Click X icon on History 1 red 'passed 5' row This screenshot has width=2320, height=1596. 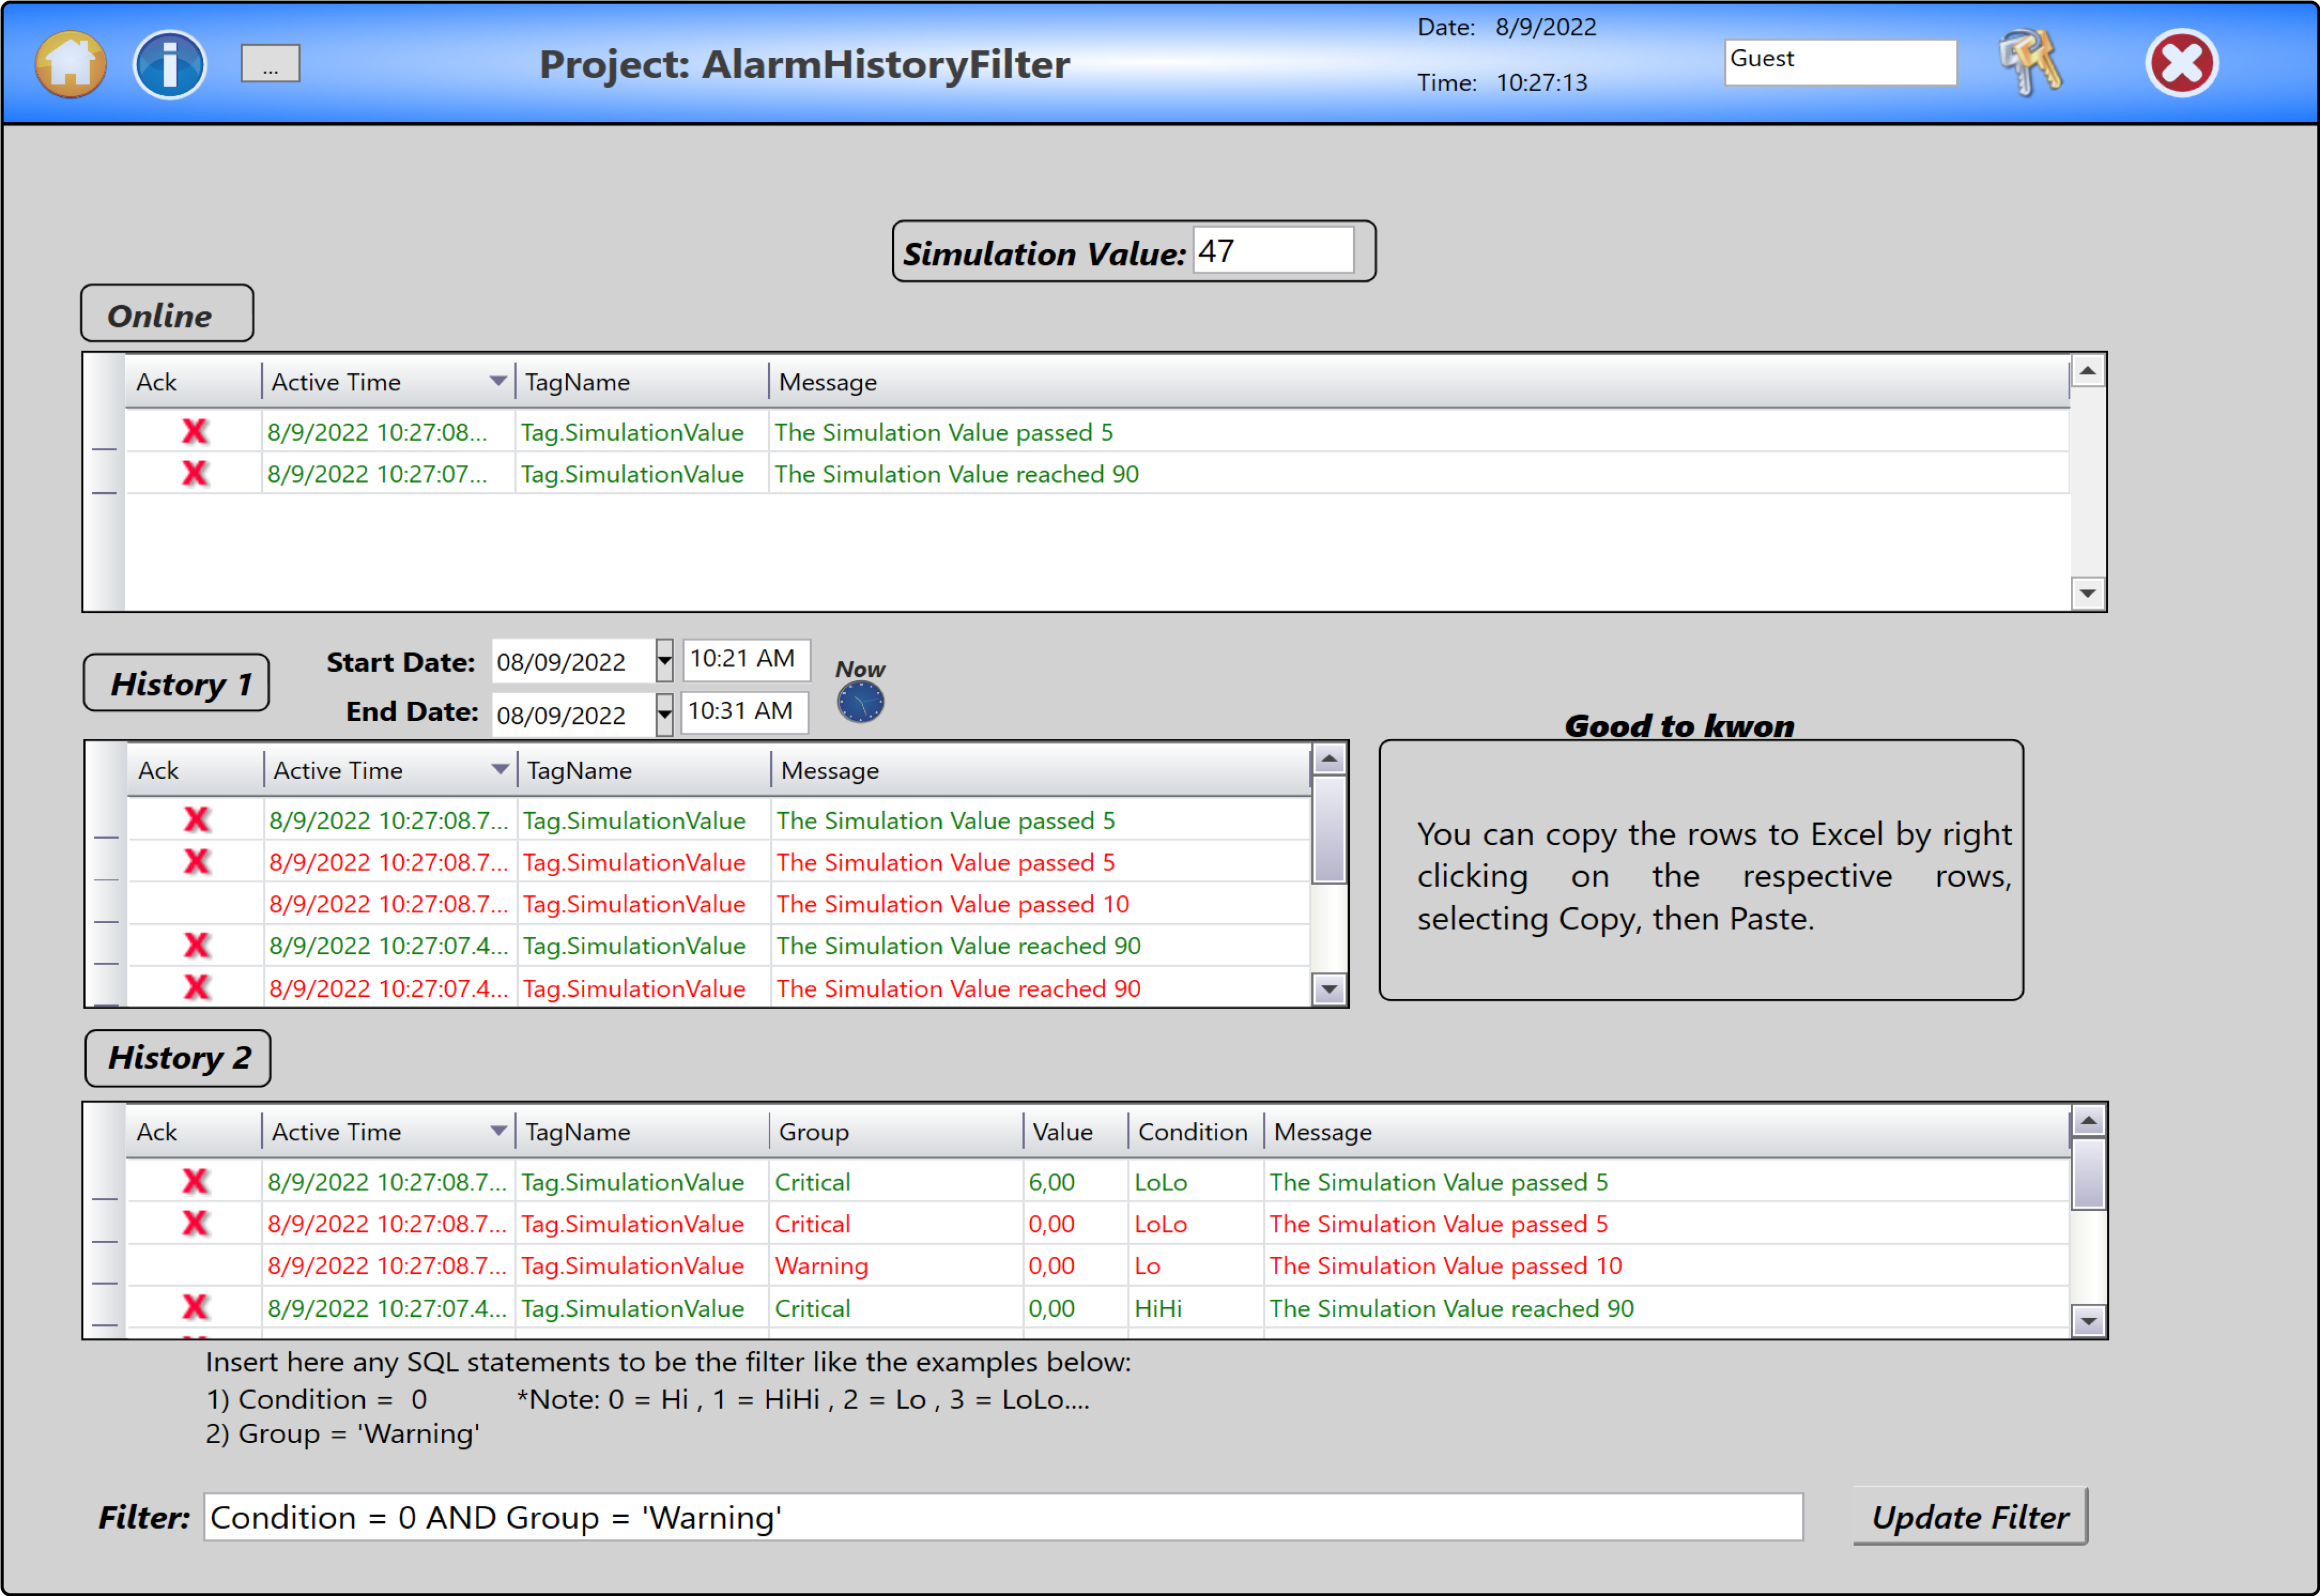[197, 861]
